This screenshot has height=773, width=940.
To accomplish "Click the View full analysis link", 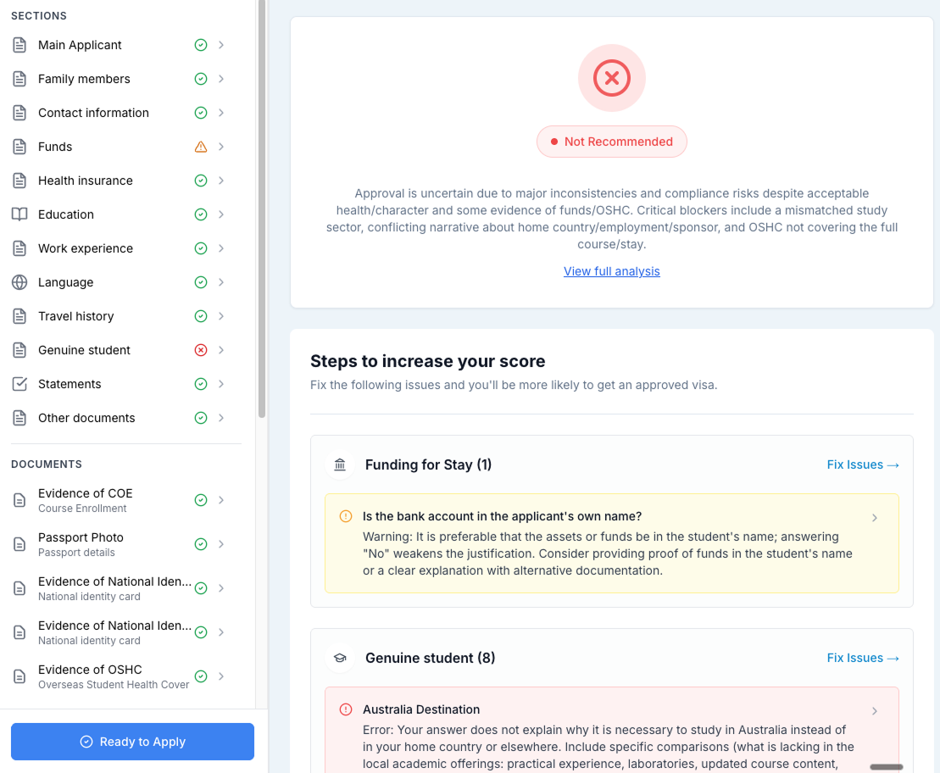I will (x=612, y=270).
